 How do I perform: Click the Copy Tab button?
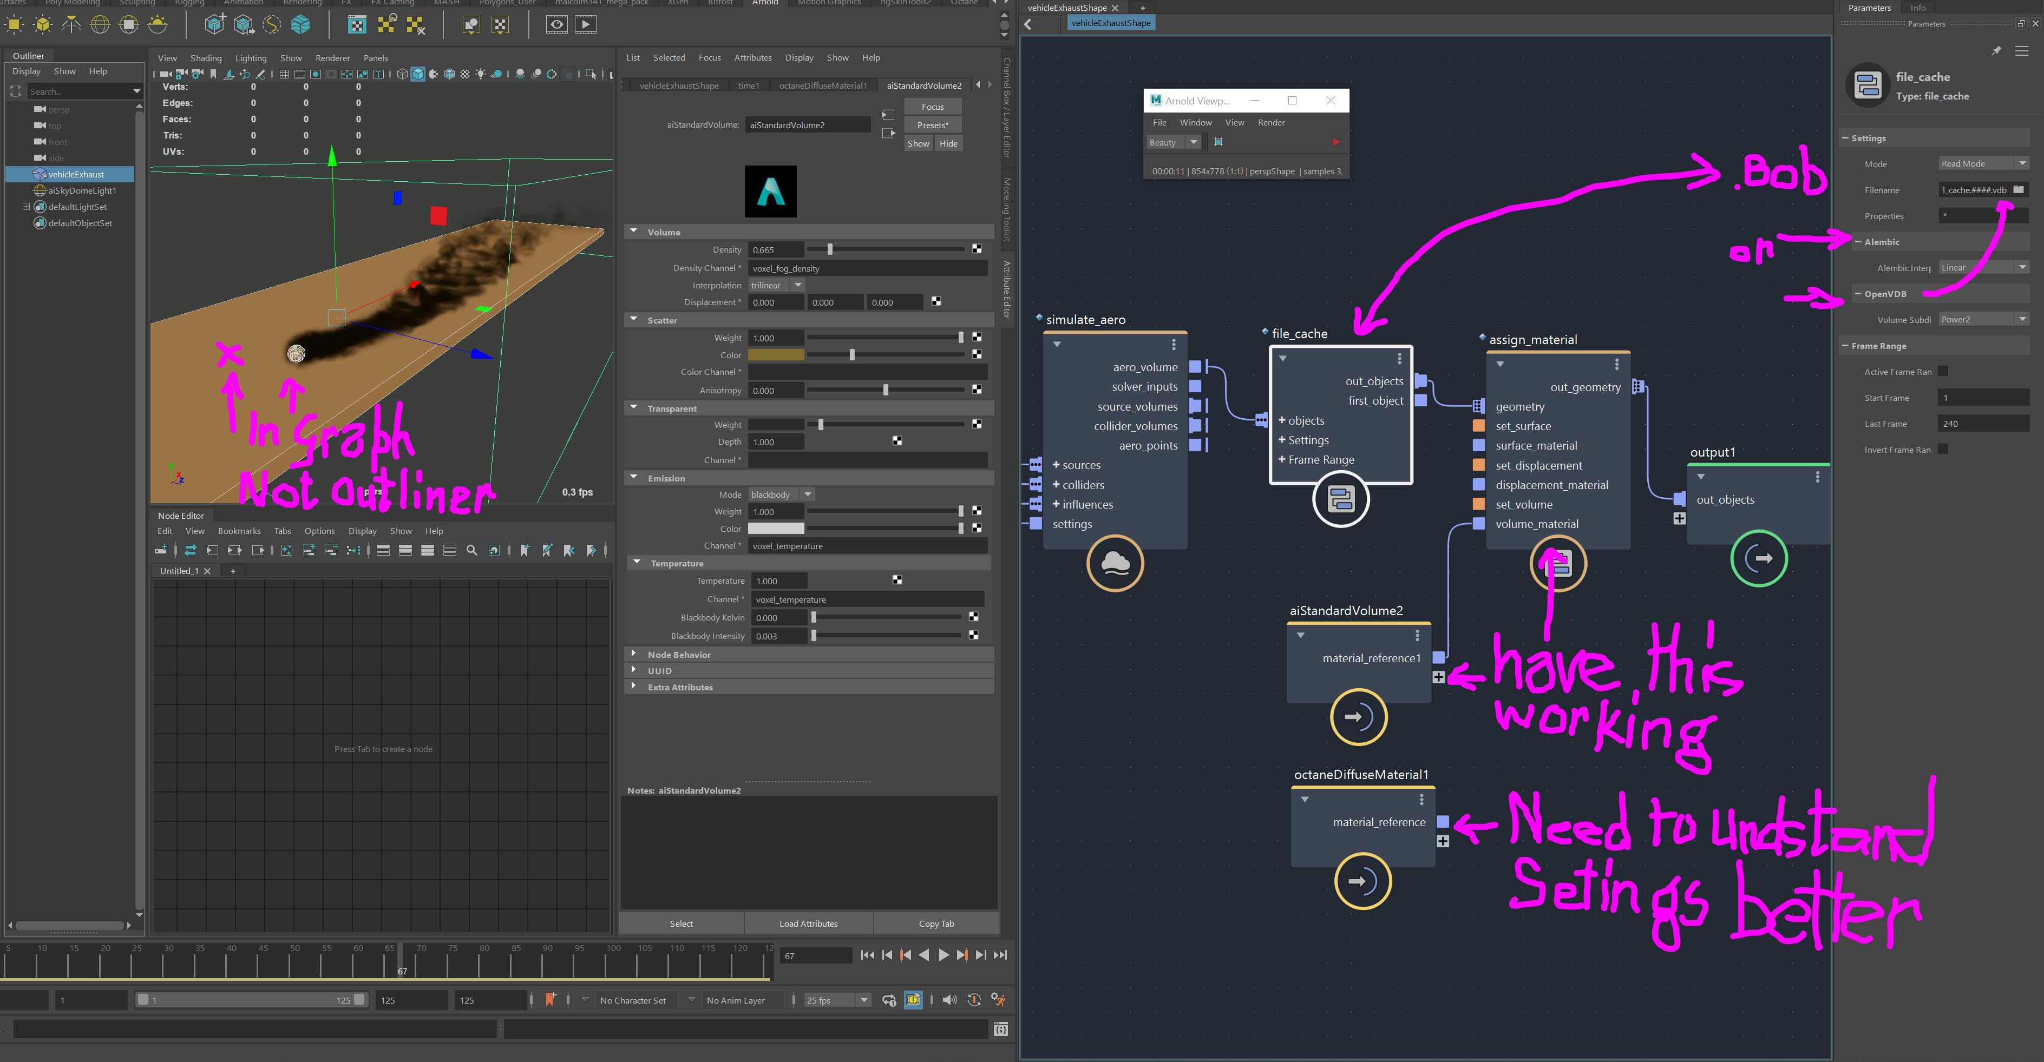(x=936, y=923)
